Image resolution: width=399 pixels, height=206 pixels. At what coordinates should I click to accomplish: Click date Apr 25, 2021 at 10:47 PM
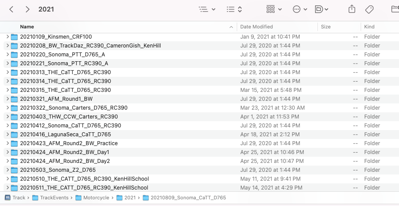[x=272, y=161]
